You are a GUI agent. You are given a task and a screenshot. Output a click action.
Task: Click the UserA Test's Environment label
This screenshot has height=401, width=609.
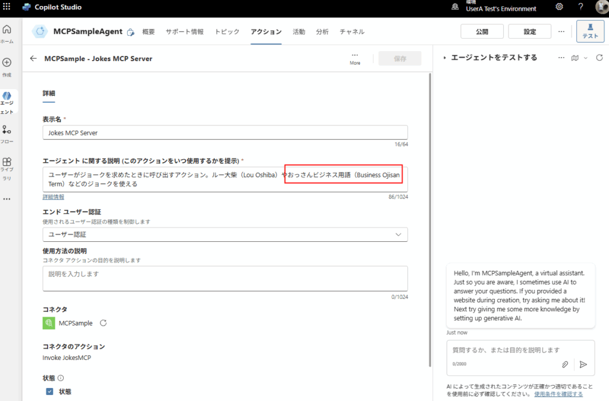coord(501,9)
